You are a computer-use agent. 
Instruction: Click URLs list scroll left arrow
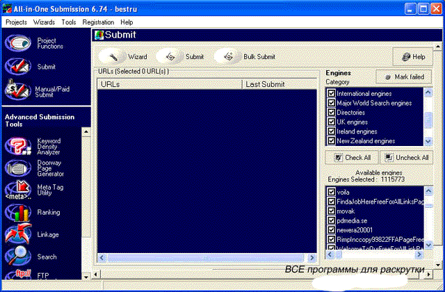(102, 258)
